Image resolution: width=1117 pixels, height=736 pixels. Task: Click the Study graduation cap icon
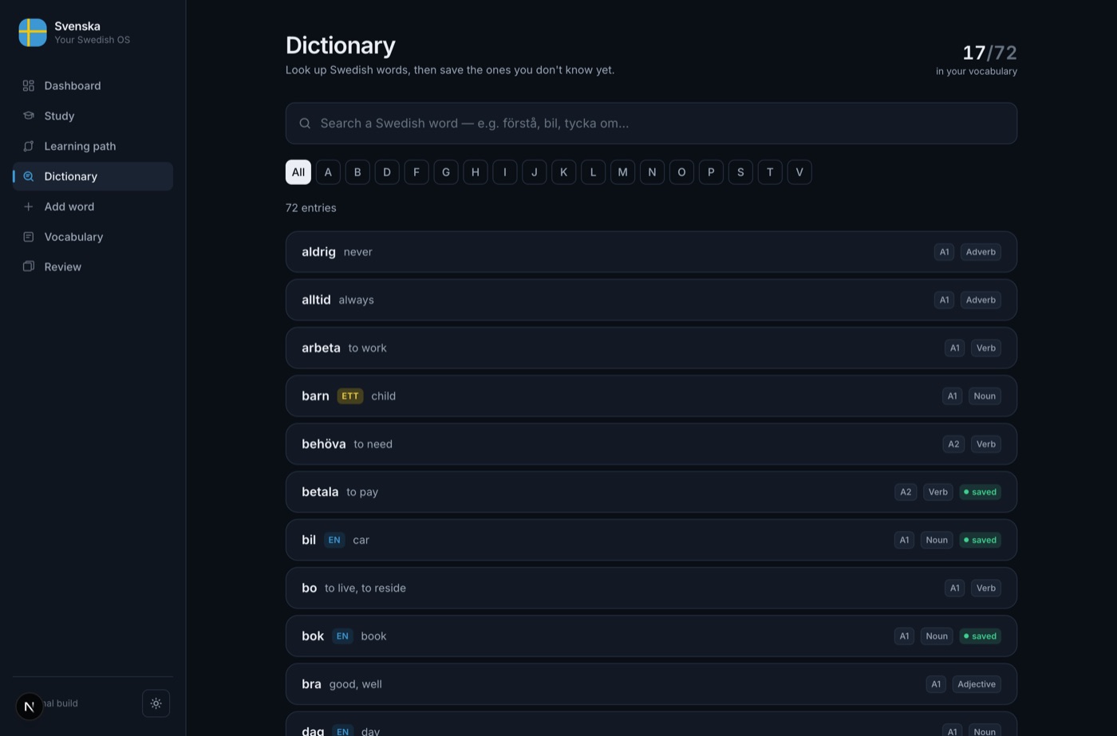29,116
